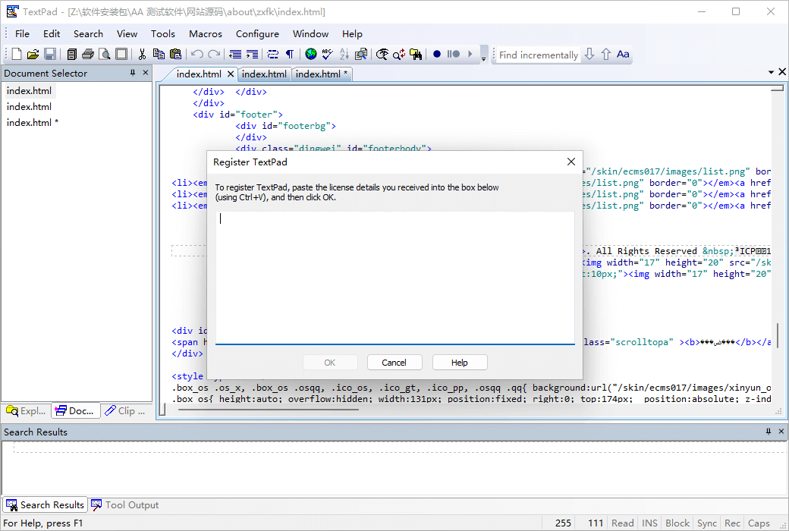Open document tabs list dropdown arrow
789x531 pixels.
coord(771,73)
